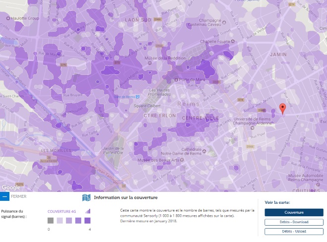Screen dimensions: 327x242
Task: Click the red location pin on Avenue Jean Jaurès
Action: (x=282, y=109)
